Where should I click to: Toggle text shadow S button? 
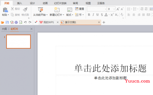pyautogui.click(x=102, y=15)
